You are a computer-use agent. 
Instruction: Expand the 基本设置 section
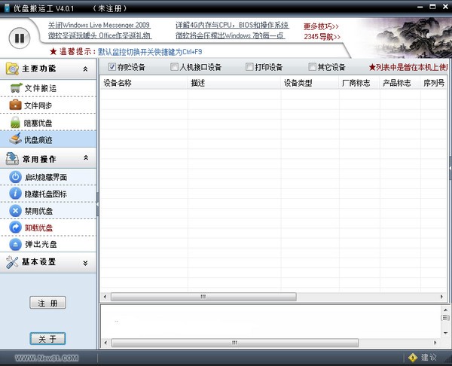(x=85, y=263)
